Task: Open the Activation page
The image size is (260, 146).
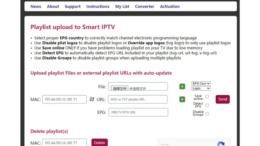Action: pos(170,7)
